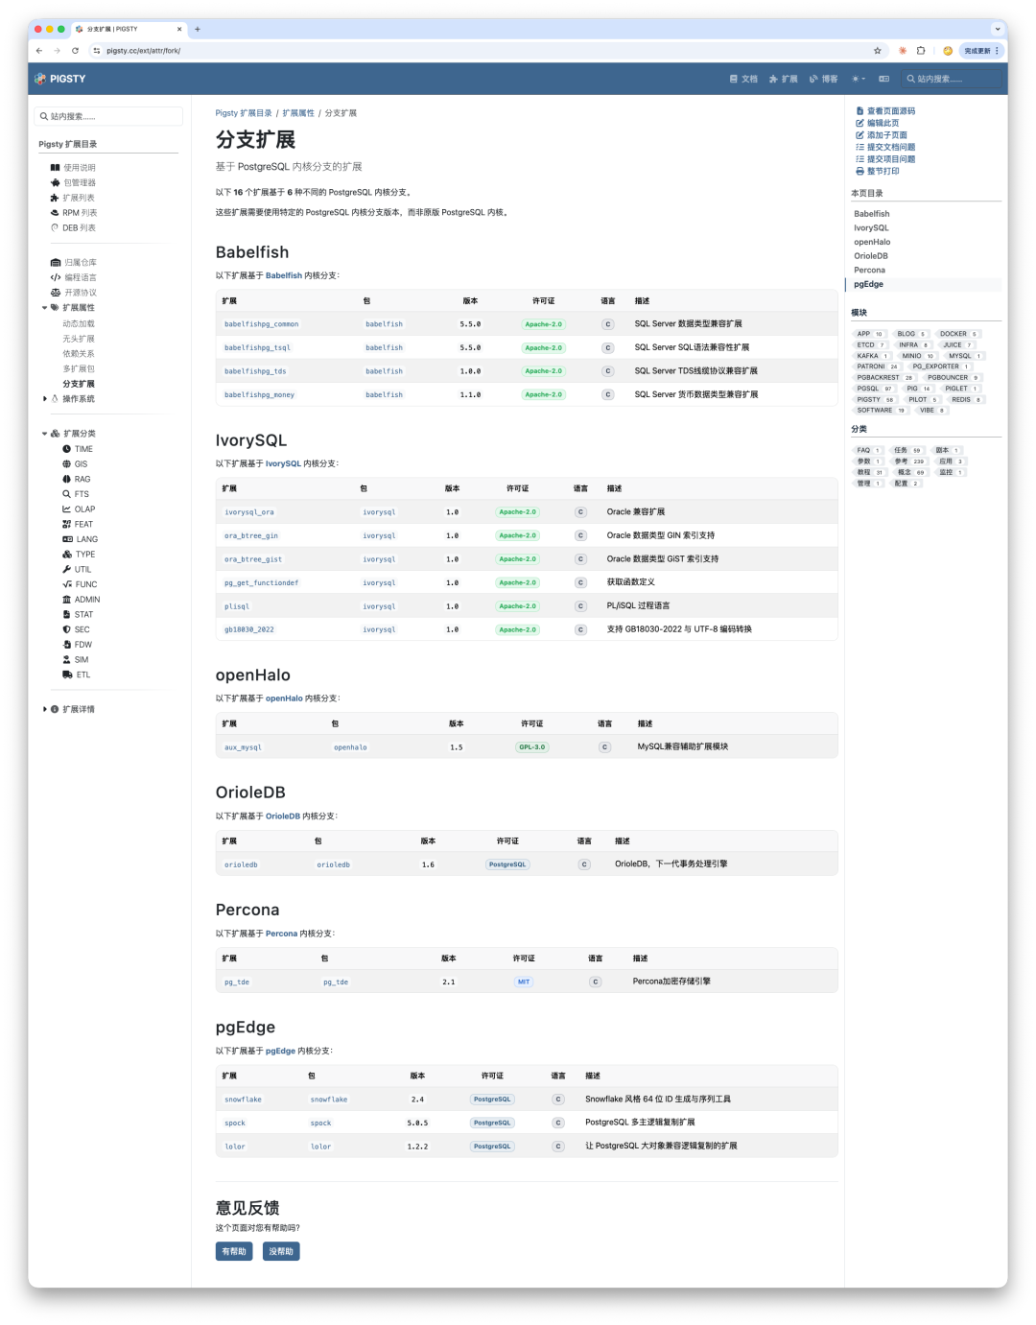The width and height of the screenshot is (1036, 1325).
Task: Open the browser tab list chevron
Action: coord(998,29)
